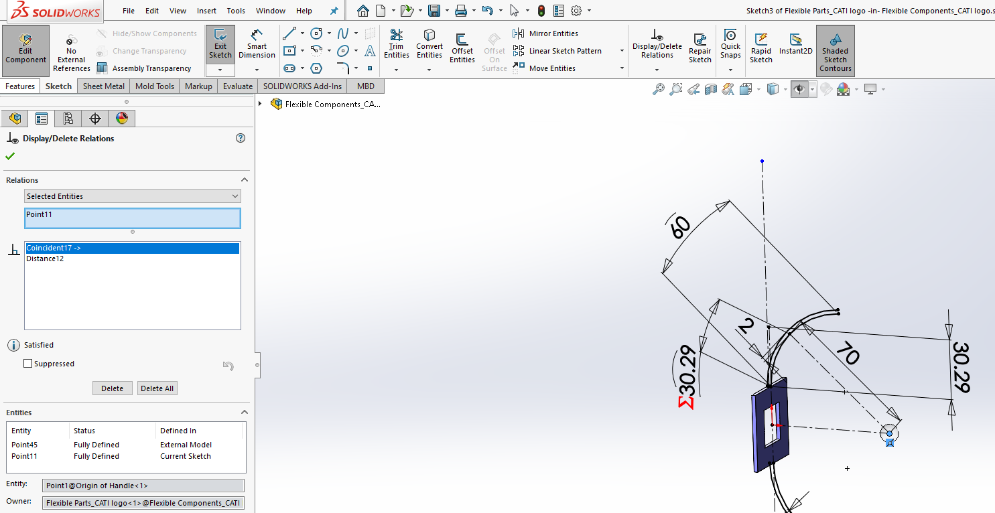The height and width of the screenshot is (513, 995).
Task: Open Exit Sketch dropdown arrow
Action: pyautogui.click(x=220, y=70)
